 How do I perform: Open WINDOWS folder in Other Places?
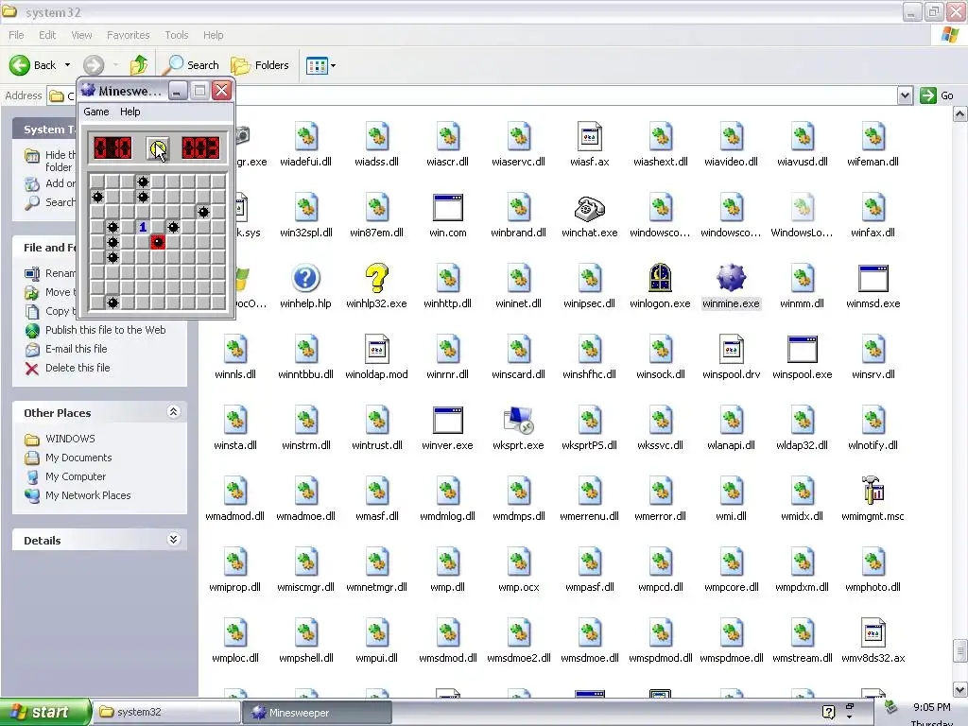(70, 439)
